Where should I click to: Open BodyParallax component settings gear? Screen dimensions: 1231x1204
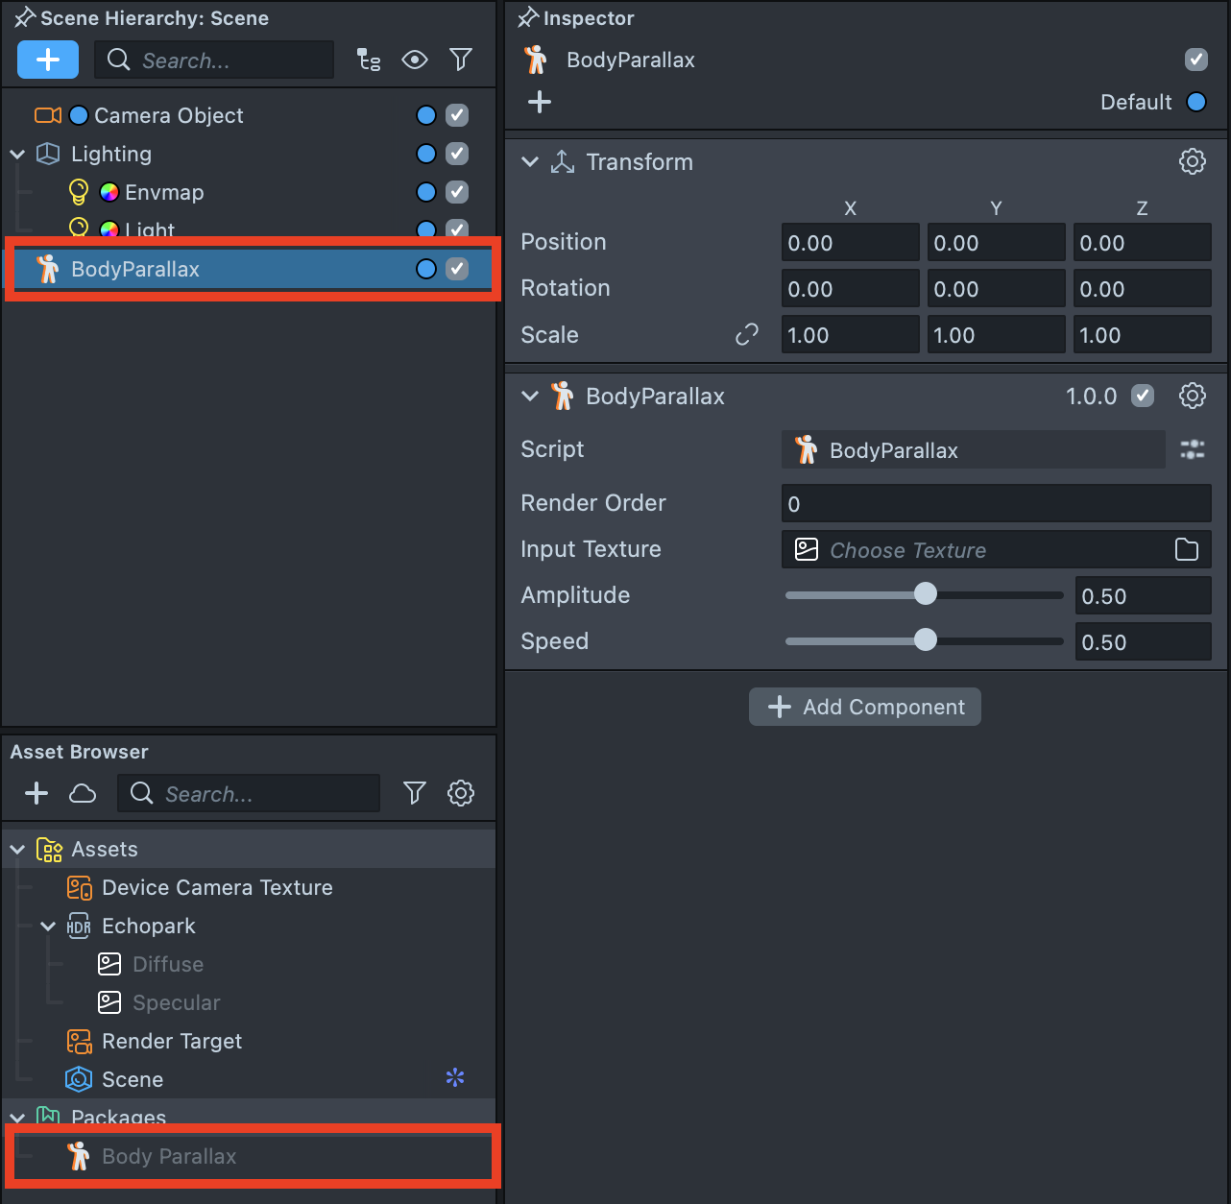tap(1193, 396)
